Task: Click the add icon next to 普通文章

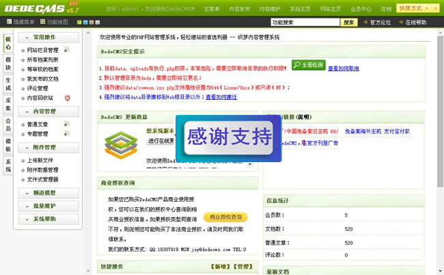Action: [66, 125]
